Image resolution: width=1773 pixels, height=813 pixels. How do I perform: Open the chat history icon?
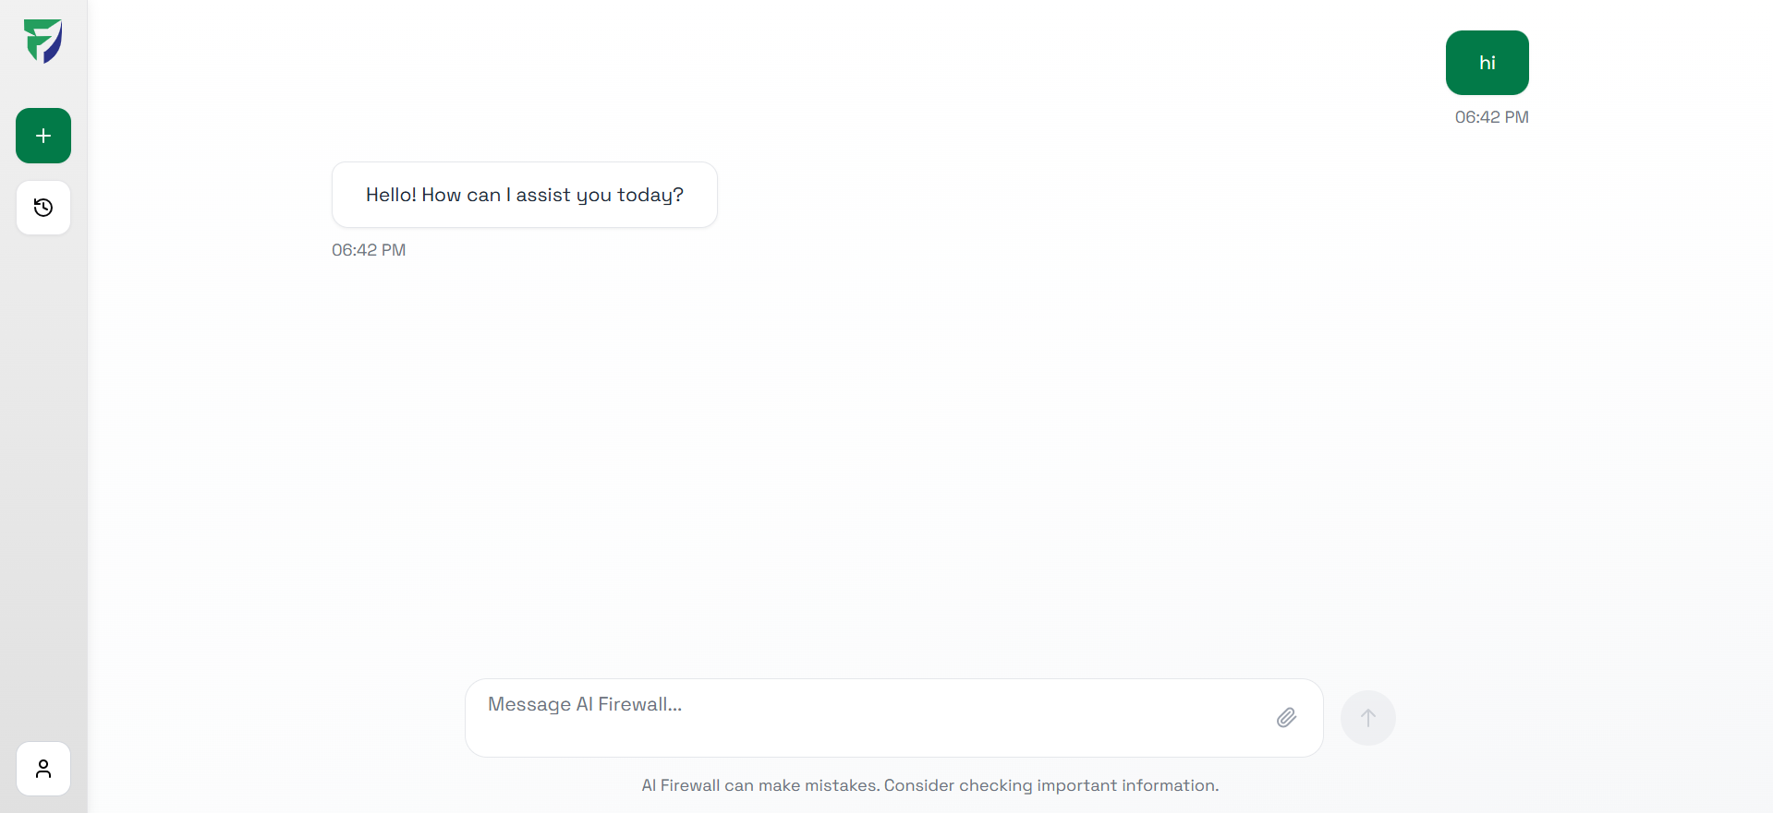pos(43,208)
